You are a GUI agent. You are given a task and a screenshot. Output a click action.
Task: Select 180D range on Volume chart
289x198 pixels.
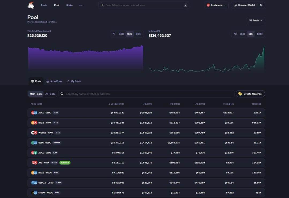pos(260,34)
